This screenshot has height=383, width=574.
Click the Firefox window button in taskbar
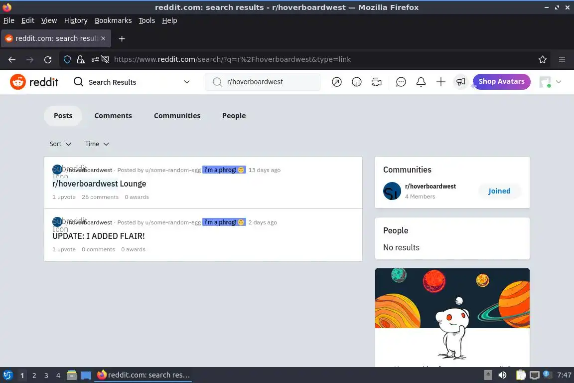tap(143, 375)
